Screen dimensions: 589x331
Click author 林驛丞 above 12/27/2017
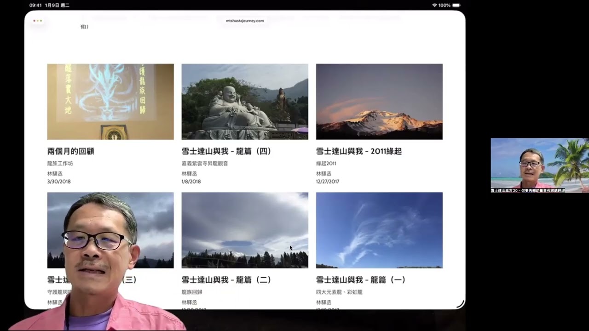(x=323, y=174)
